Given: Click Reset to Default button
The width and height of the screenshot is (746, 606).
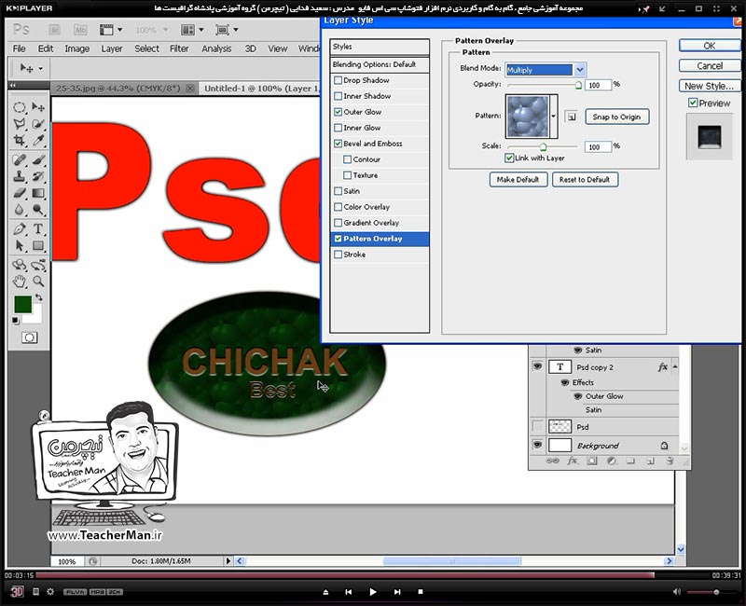Looking at the screenshot, I should pyautogui.click(x=585, y=179).
